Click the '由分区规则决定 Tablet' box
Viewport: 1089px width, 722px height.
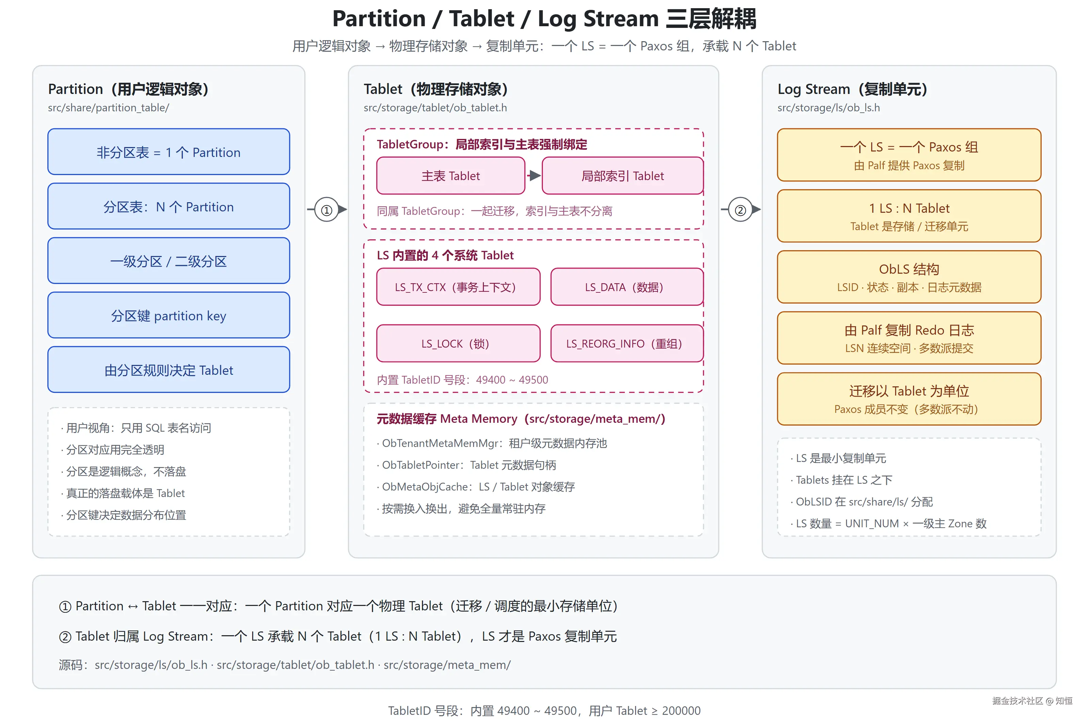coord(168,370)
